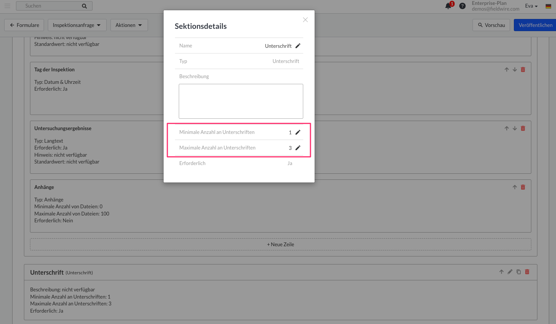The width and height of the screenshot is (556, 324).
Task: Edit the section name with pencil icon
Action: pyautogui.click(x=298, y=46)
